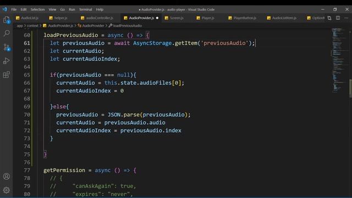Open the Extensions view
This screenshot has height=198, width=352.
click(x=7, y=75)
